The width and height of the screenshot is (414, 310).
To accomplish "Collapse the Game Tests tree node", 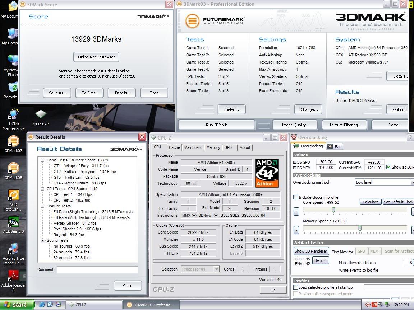I will [43, 160].
